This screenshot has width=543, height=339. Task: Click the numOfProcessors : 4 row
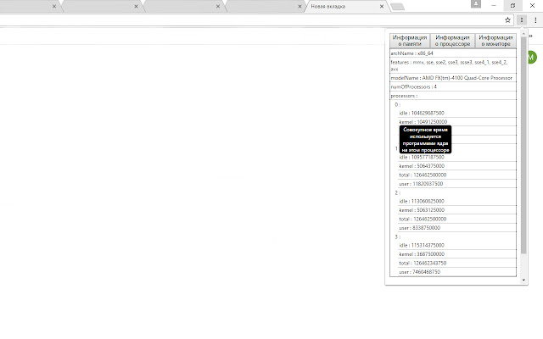pyautogui.click(x=453, y=86)
